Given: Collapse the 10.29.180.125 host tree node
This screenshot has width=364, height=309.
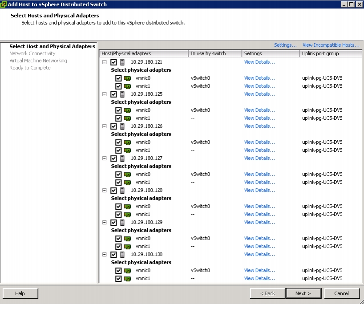Looking at the screenshot, I should click(x=105, y=94).
